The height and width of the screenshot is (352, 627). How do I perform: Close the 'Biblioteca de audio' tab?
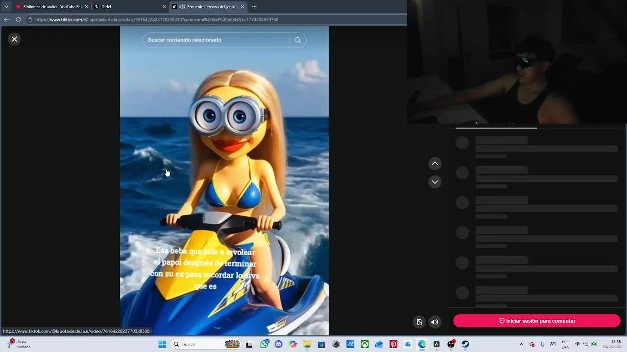(x=86, y=6)
